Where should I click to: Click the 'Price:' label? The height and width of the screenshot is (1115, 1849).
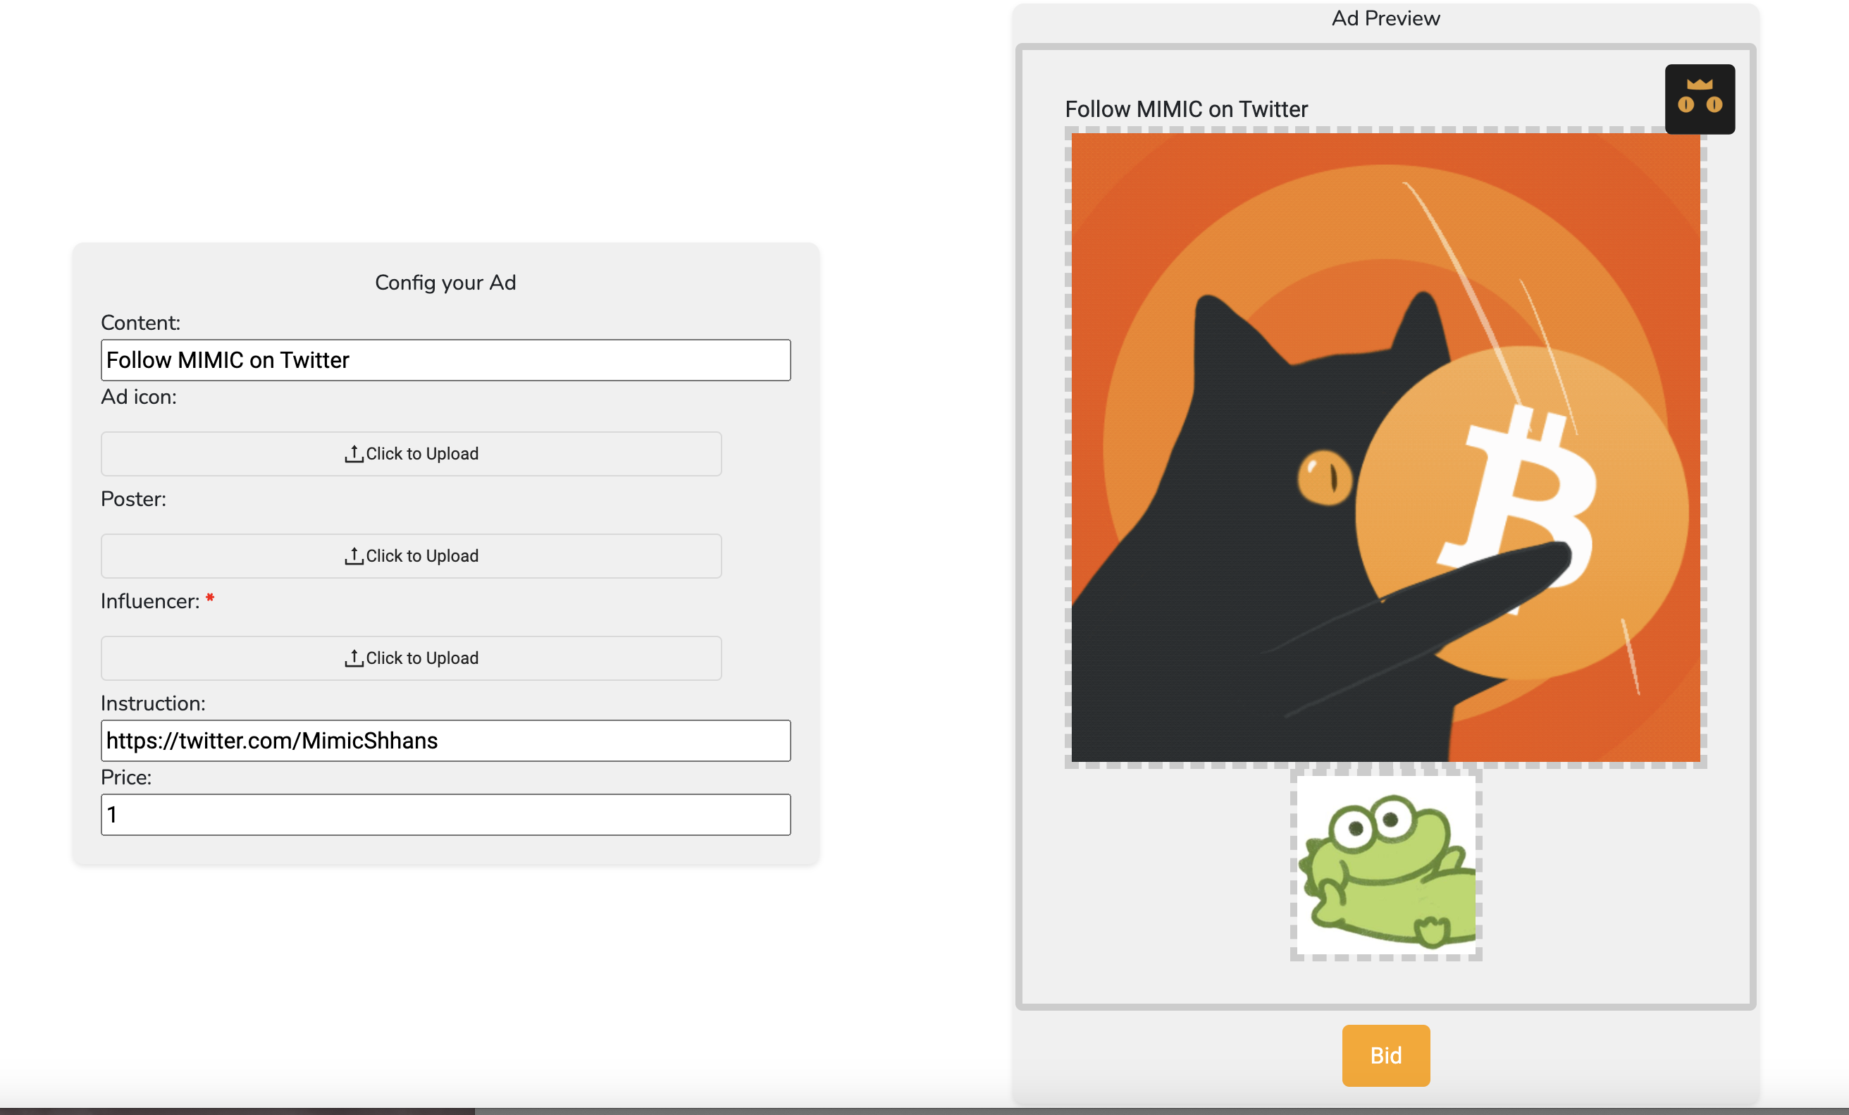click(x=126, y=777)
